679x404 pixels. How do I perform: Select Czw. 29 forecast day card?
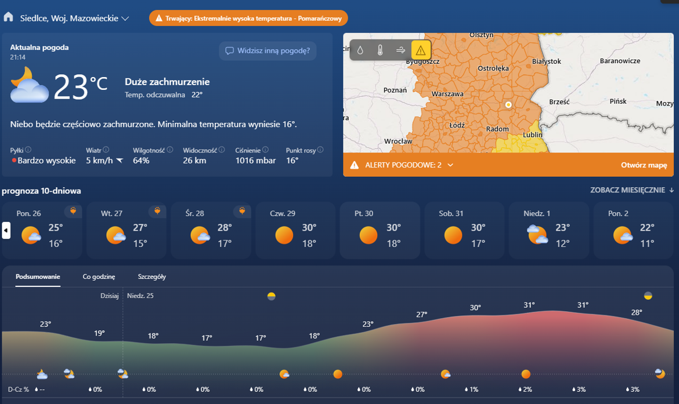point(295,230)
